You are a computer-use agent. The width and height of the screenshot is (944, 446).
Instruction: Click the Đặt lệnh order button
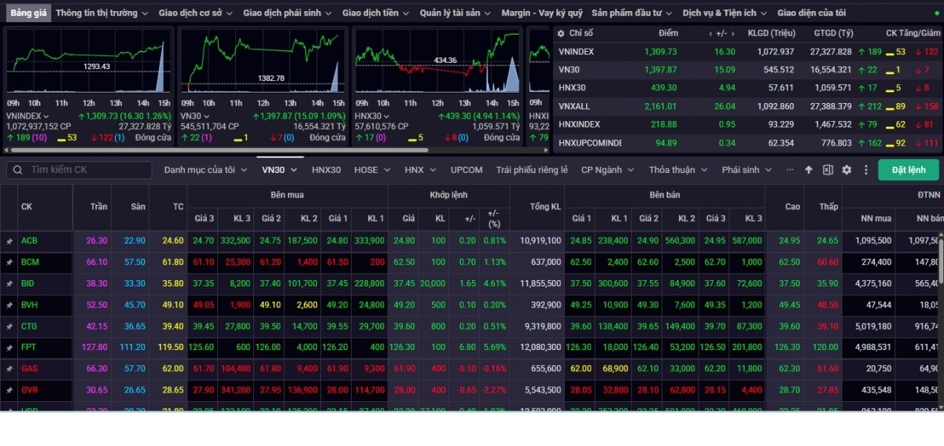point(909,170)
